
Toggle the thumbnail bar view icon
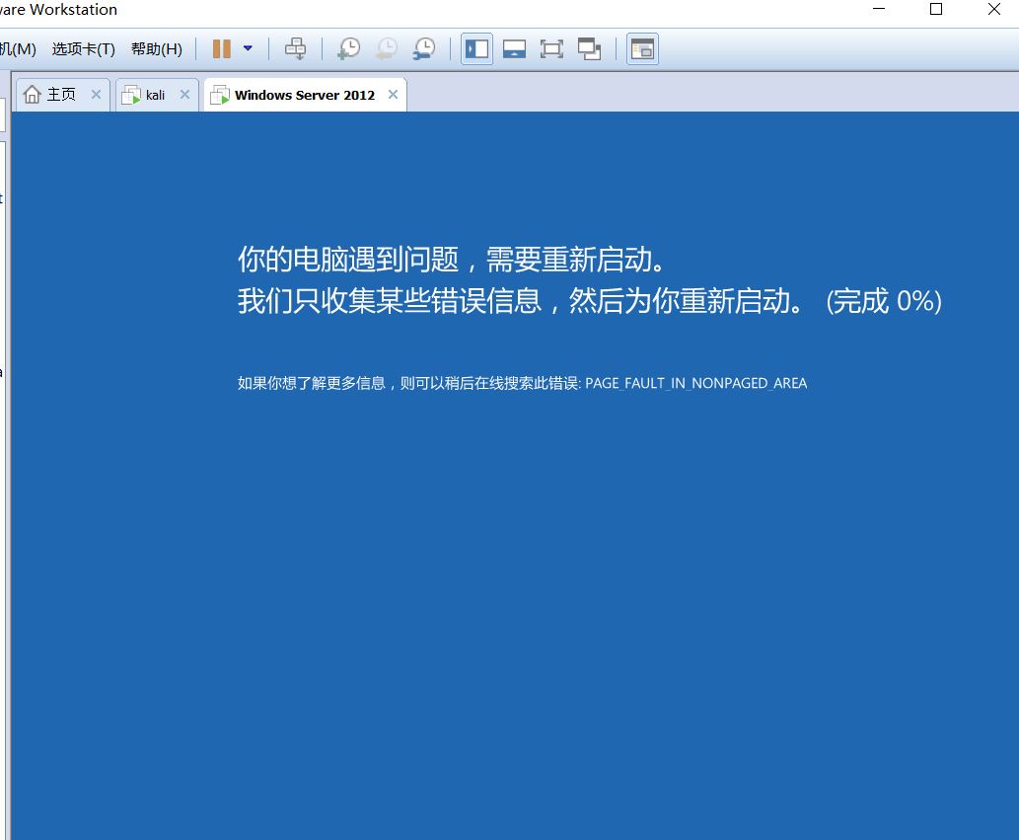pyautogui.click(x=514, y=48)
